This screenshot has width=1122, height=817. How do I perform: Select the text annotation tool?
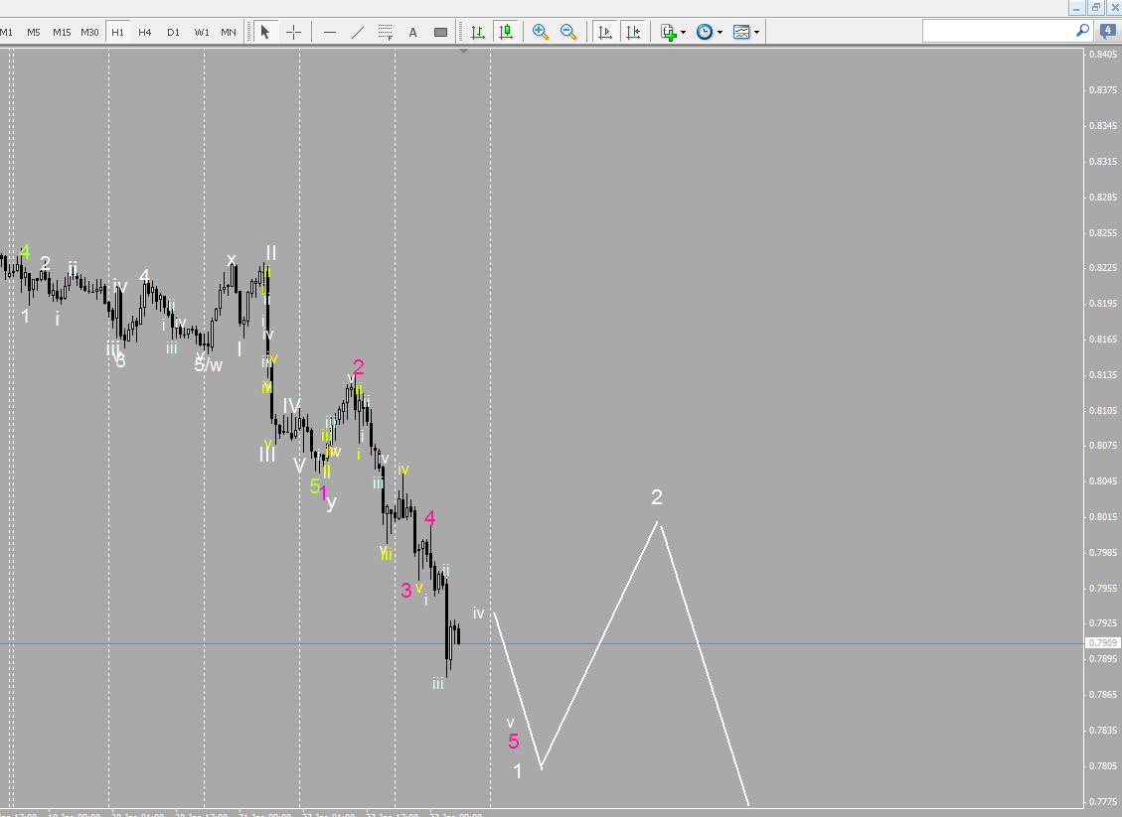coord(412,31)
